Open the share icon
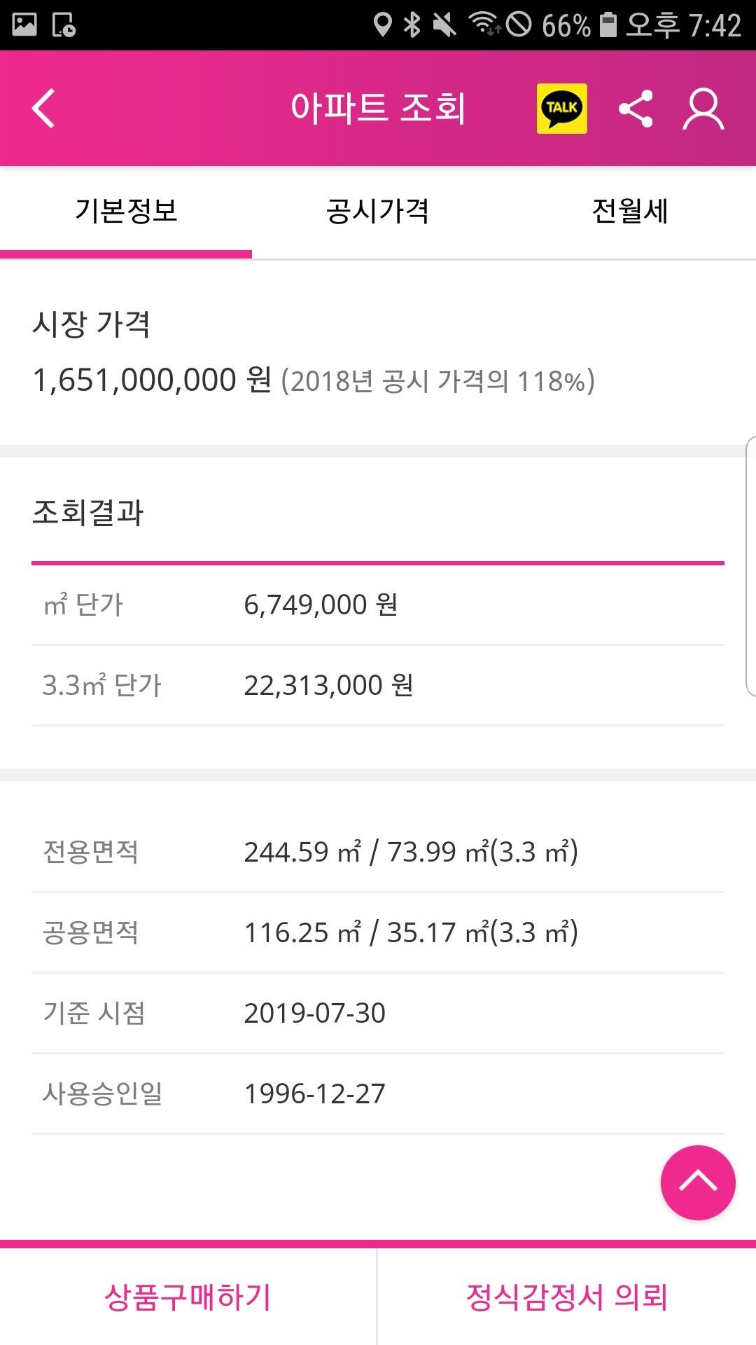 (x=636, y=109)
